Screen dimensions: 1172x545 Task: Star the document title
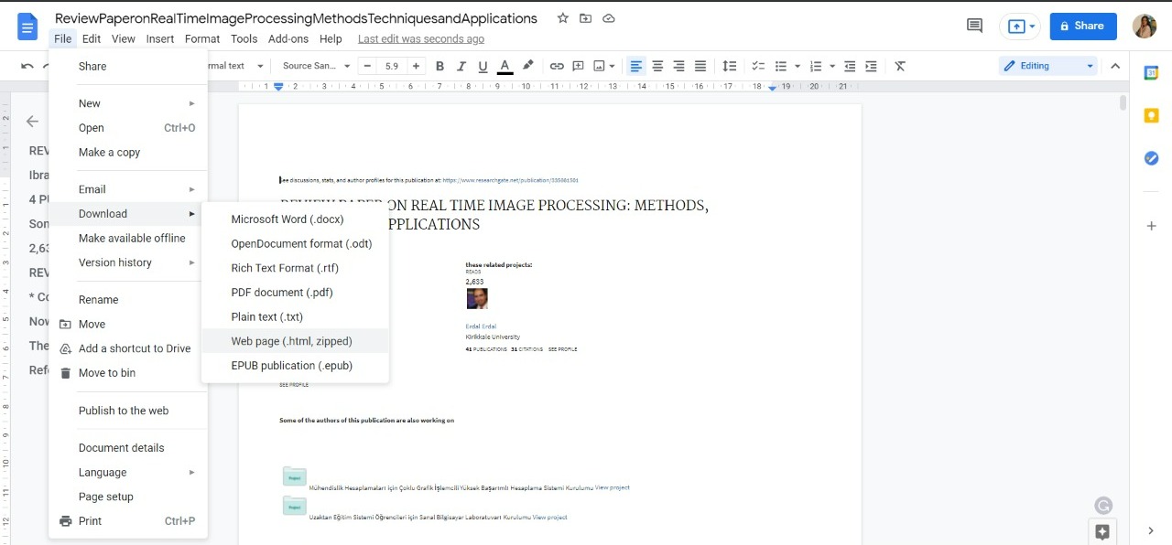(563, 18)
